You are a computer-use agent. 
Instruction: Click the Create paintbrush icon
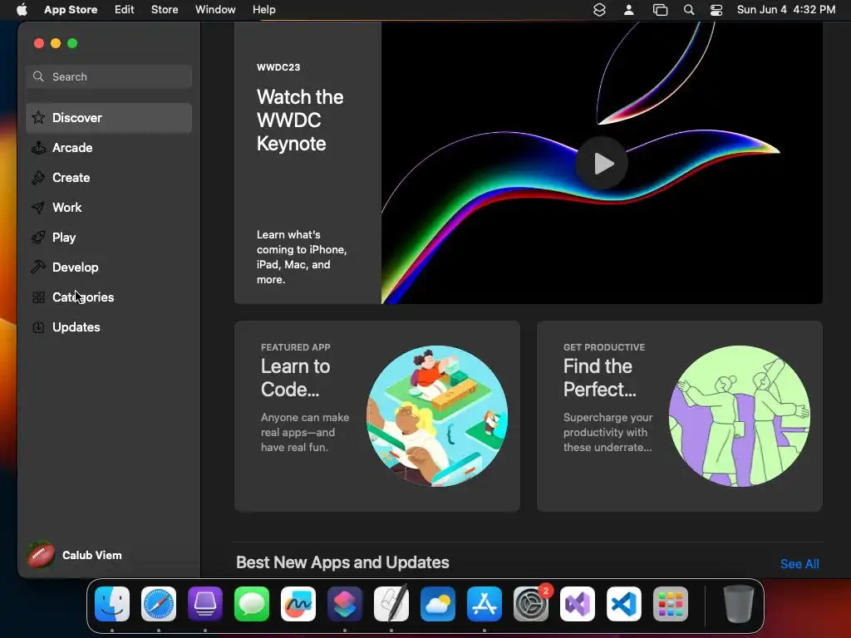tap(38, 178)
